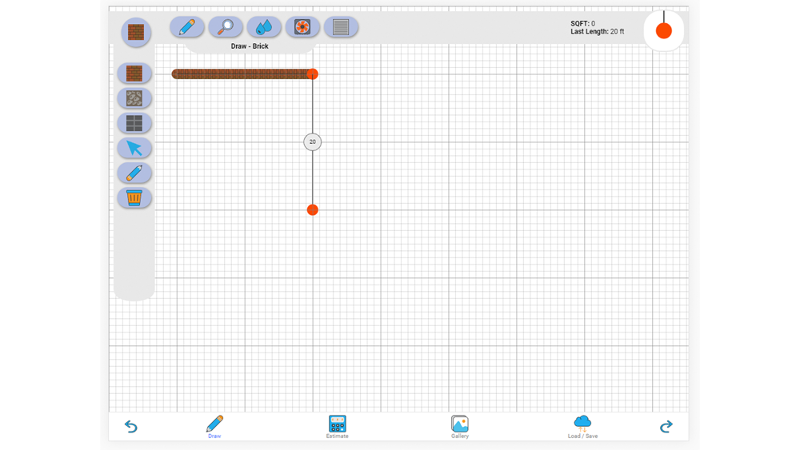Viewport: 800px width, 450px height.
Task: Click the trash bin delete icon
Action: [x=134, y=197]
